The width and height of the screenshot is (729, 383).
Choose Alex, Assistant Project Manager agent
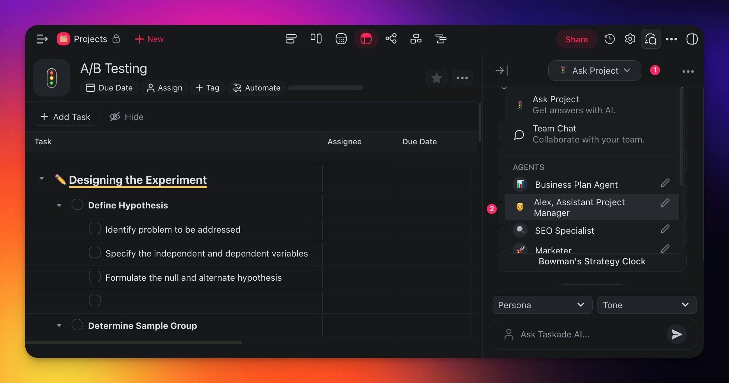579,207
